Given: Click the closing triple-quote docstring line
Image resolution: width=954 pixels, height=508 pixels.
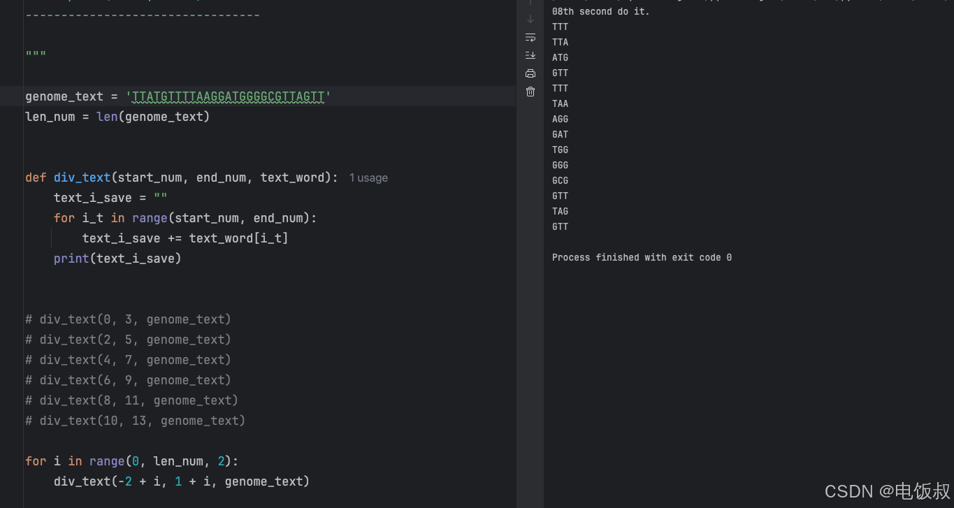Looking at the screenshot, I should 36,54.
